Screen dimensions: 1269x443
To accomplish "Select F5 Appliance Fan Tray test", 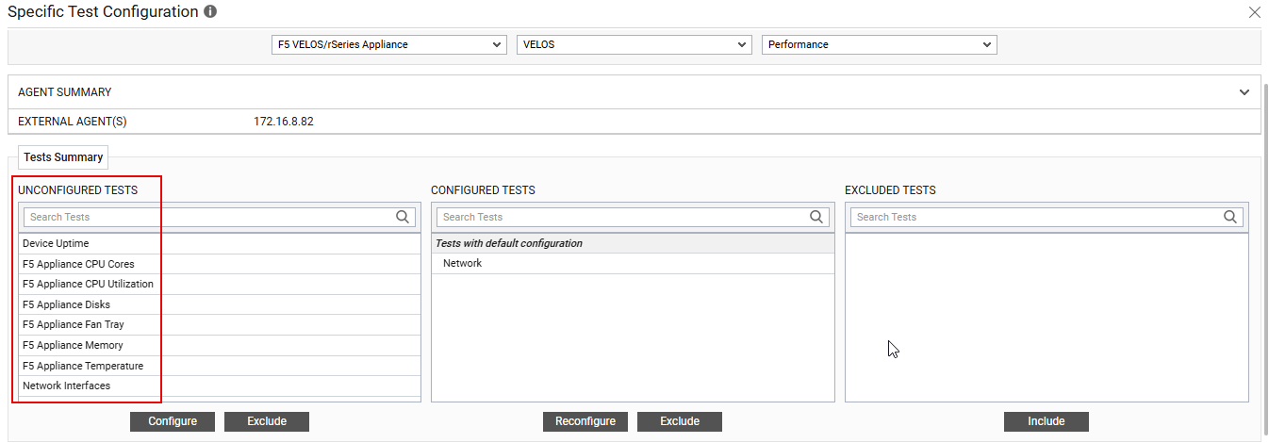I will point(74,324).
